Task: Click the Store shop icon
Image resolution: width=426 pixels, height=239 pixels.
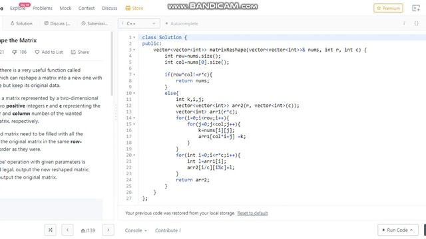Action: pos(128,8)
